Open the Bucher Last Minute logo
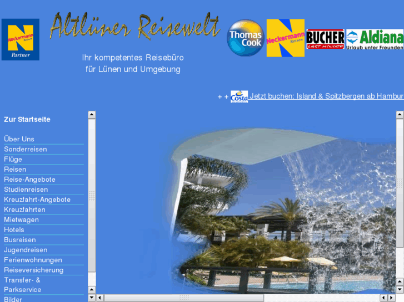This screenshot has height=302, width=404. [325, 39]
